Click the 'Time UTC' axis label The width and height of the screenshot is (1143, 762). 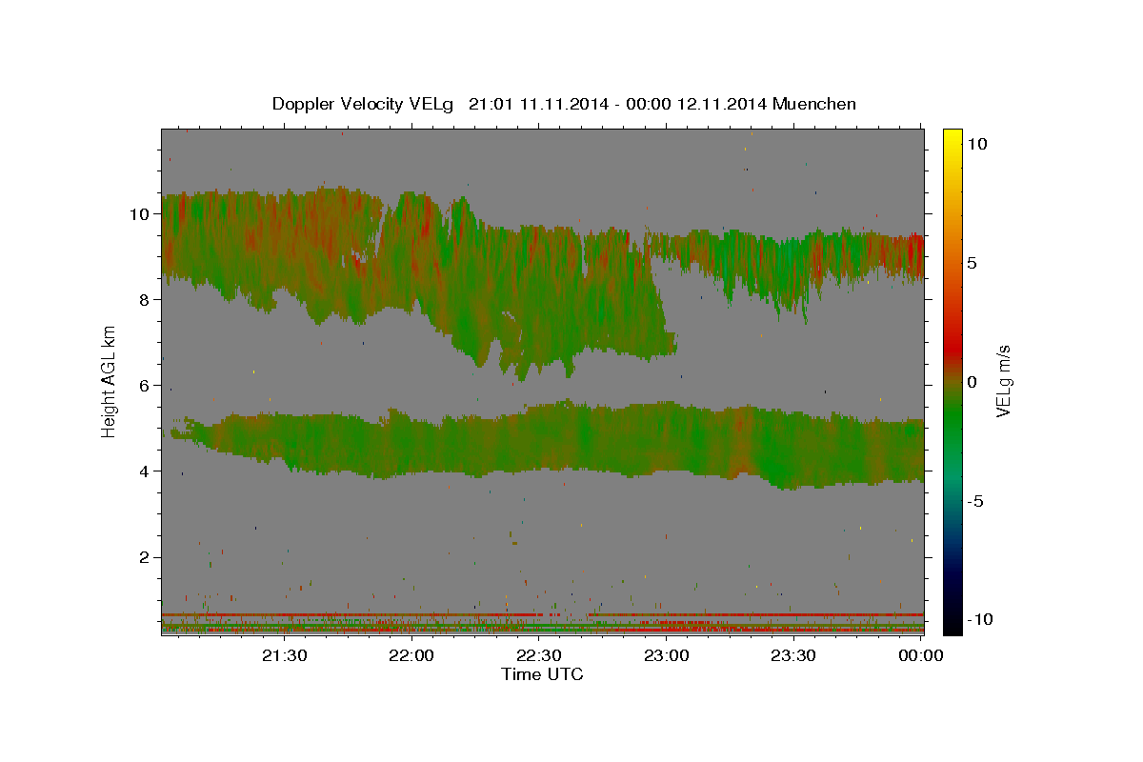click(542, 674)
